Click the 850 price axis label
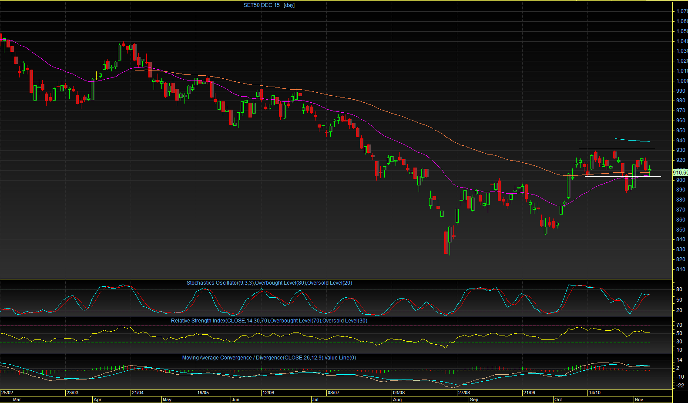Viewport: 688px width, 403px height. tap(681, 230)
